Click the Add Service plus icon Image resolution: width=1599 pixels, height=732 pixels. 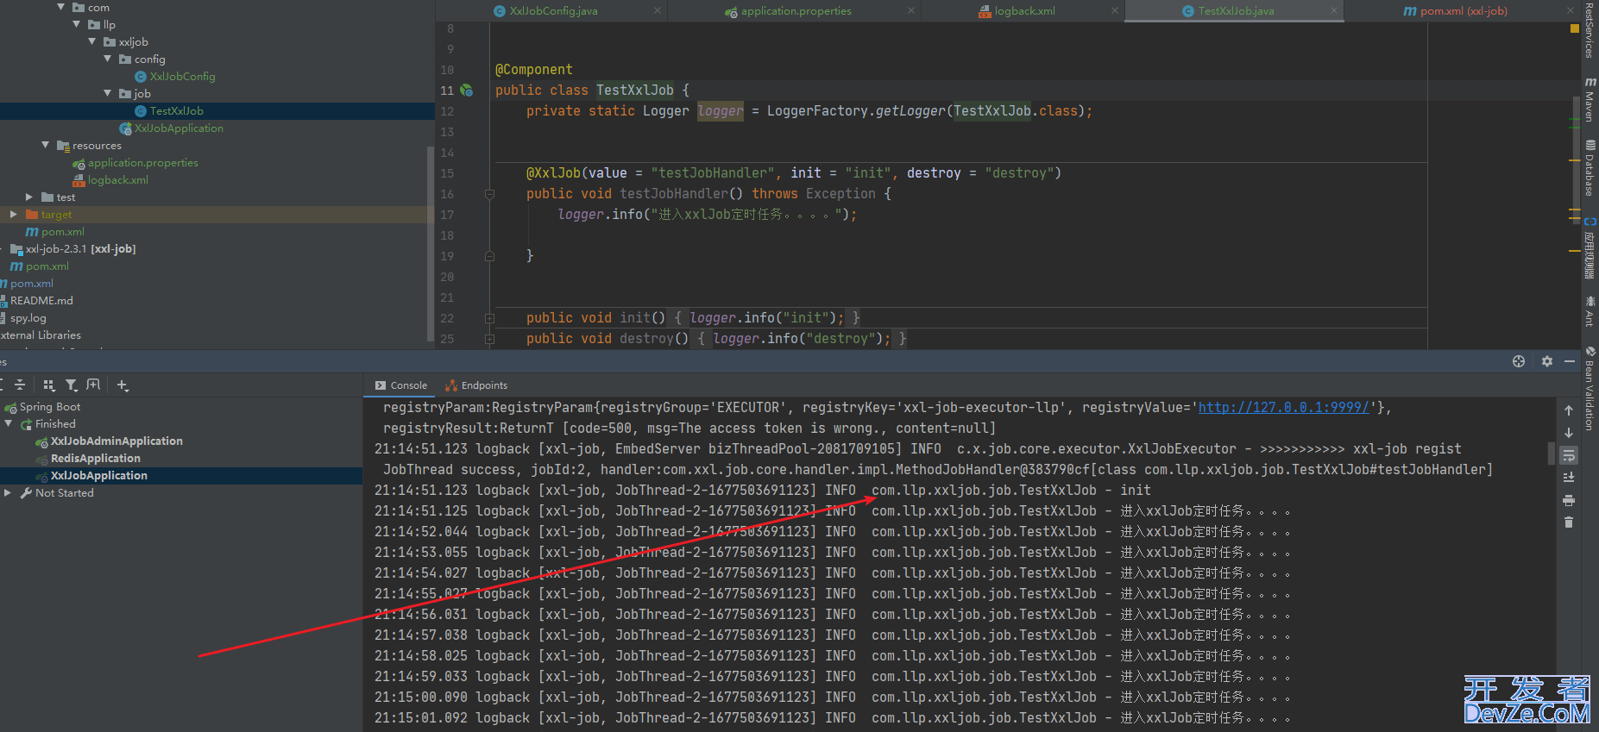[x=123, y=385]
